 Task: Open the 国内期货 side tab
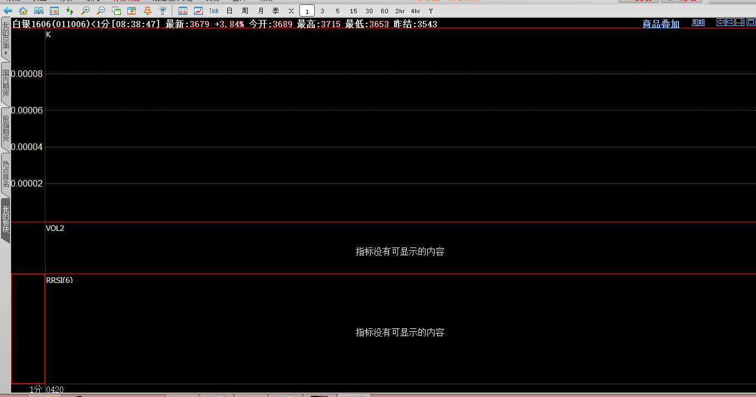point(6,83)
